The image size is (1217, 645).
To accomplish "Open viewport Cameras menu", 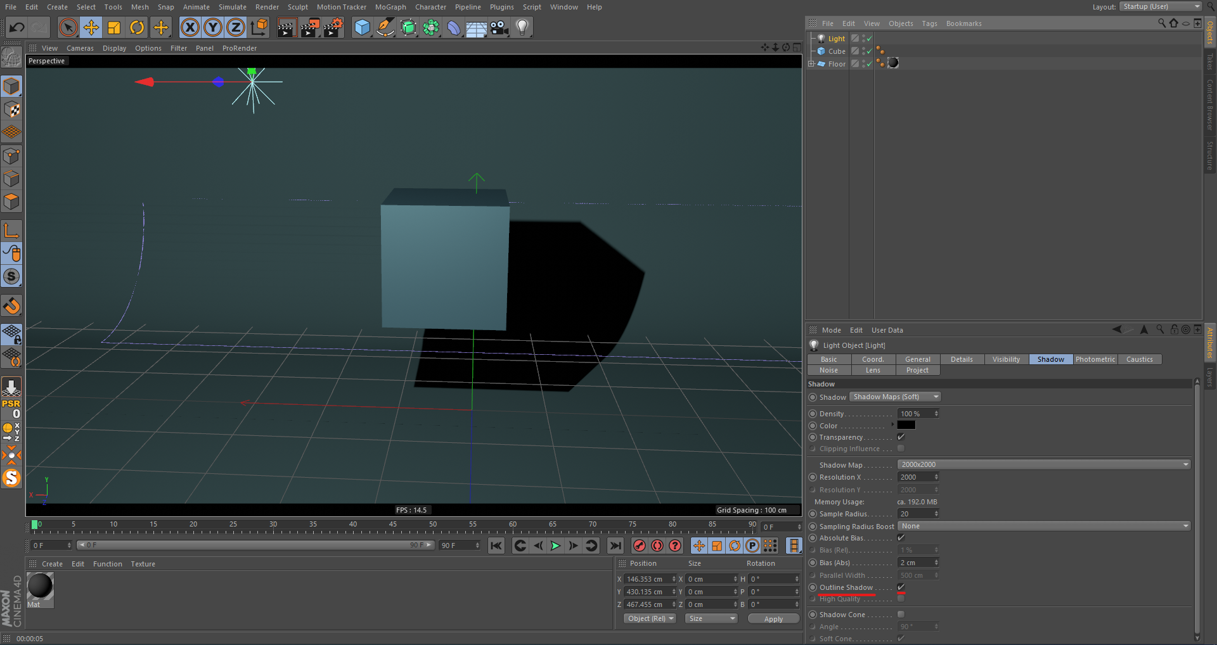I will pyautogui.click(x=80, y=48).
